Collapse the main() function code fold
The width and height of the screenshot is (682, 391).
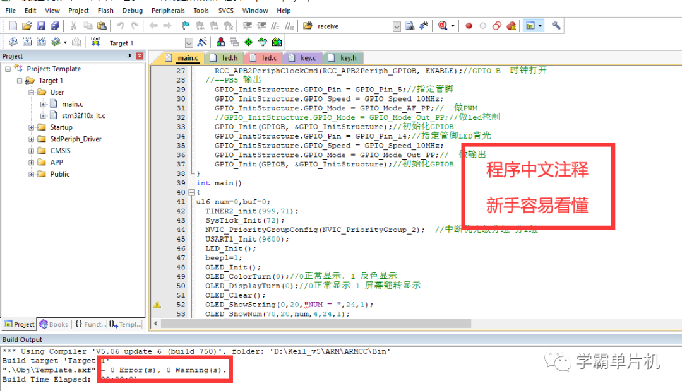point(191,192)
